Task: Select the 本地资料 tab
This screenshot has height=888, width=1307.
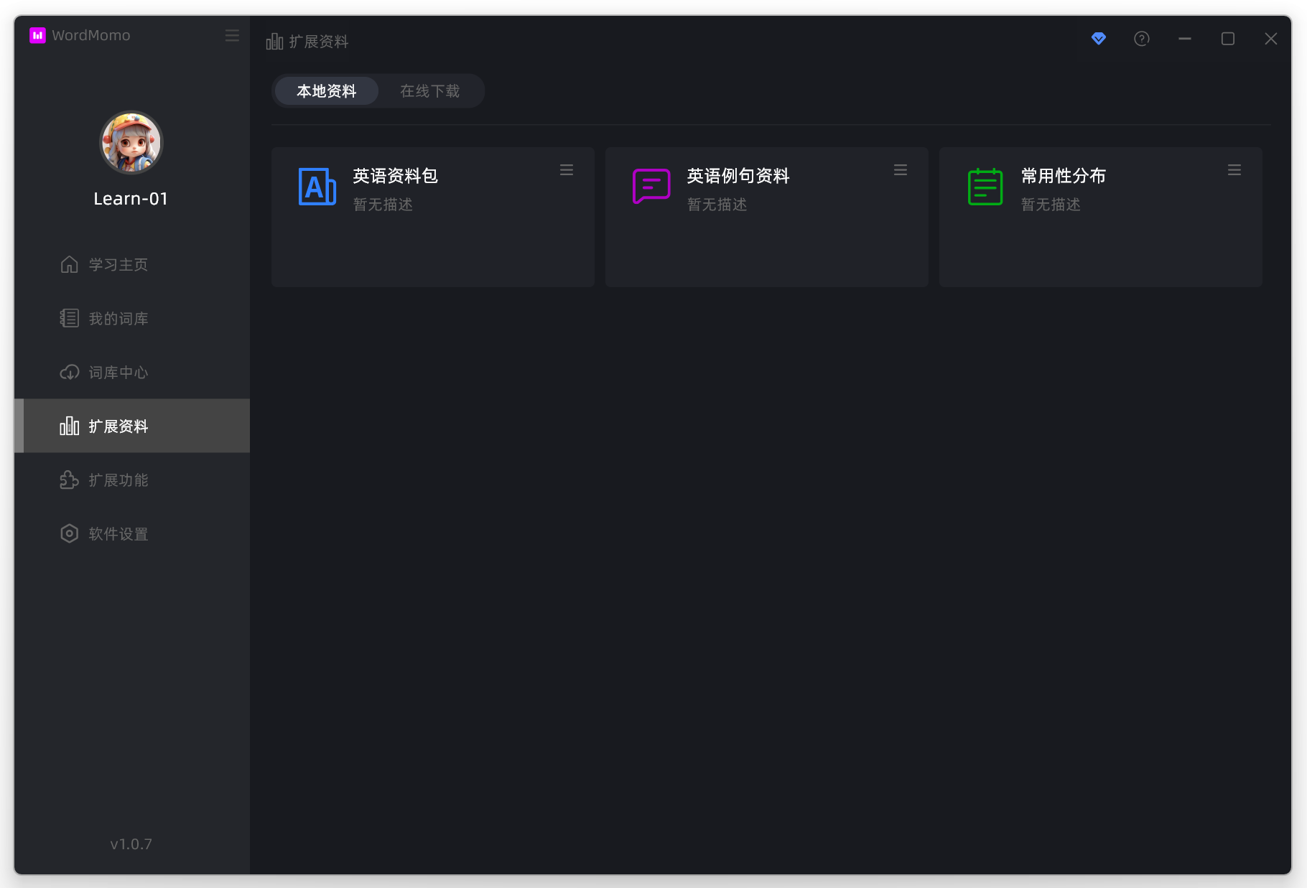Action: [x=327, y=91]
